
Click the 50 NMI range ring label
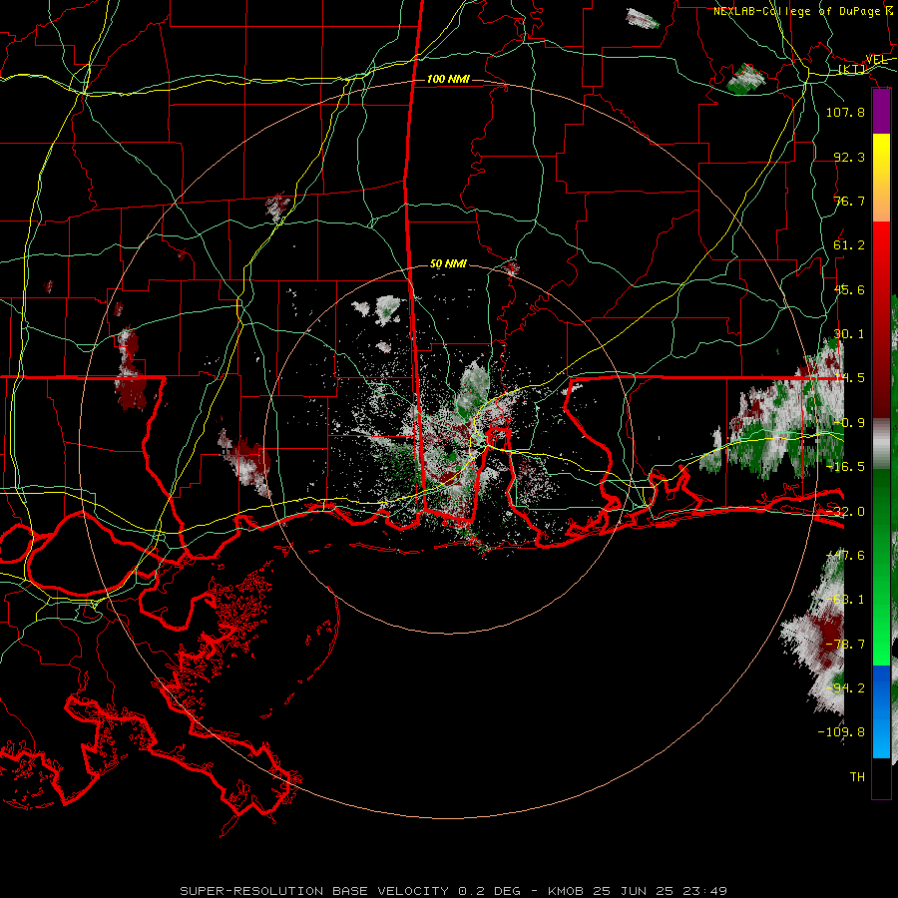pos(448,264)
